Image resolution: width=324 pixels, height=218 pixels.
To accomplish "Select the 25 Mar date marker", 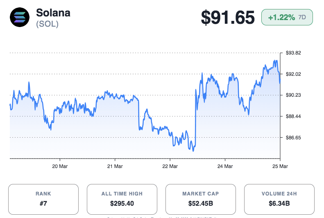I will tap(280, 166).
